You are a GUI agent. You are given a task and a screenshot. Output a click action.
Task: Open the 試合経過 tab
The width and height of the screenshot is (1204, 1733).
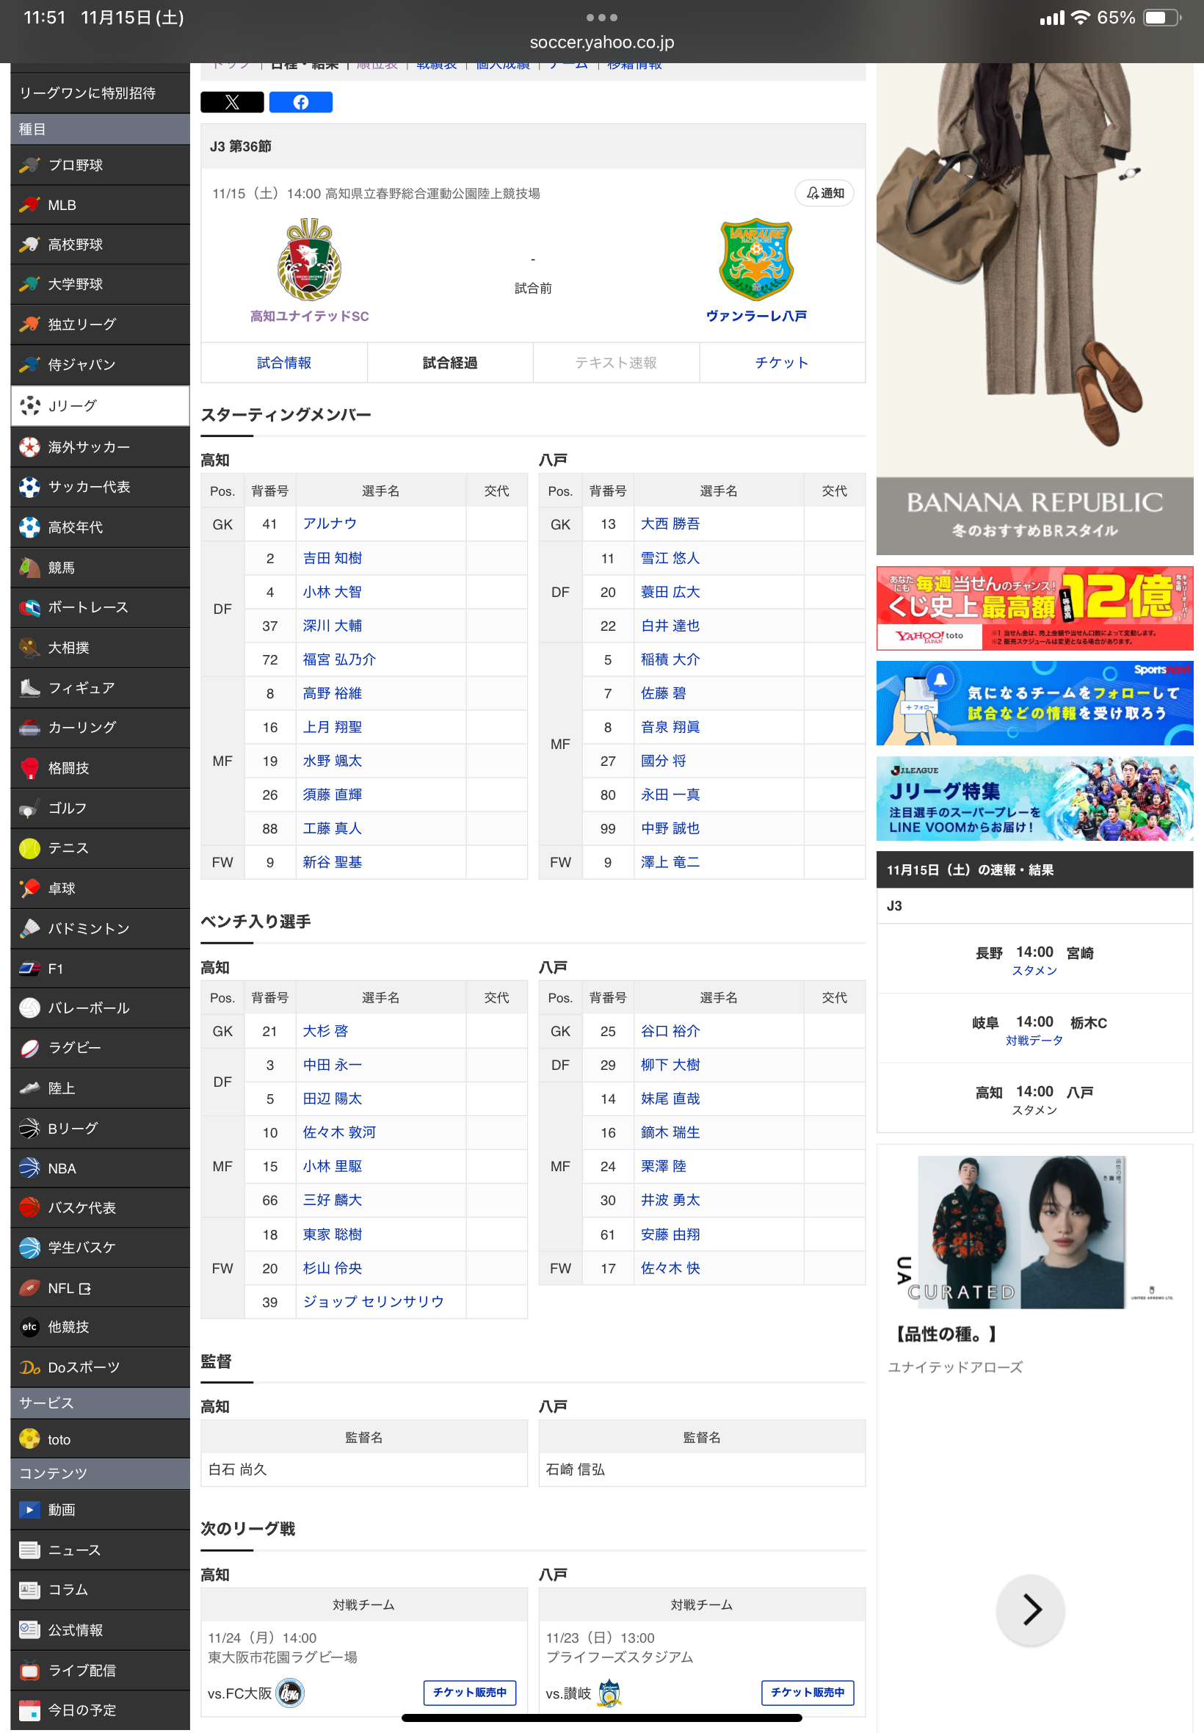[x=449, y=363]
